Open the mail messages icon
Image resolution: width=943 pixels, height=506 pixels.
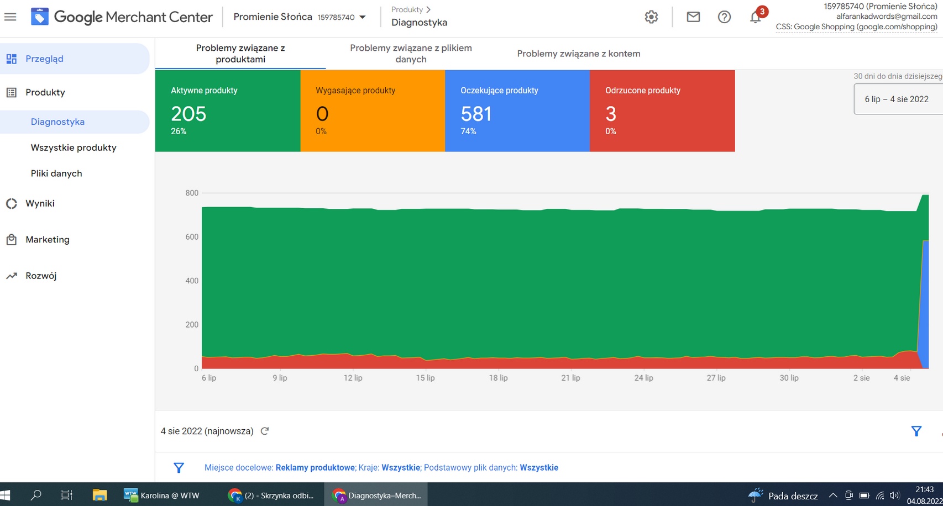[693, 17]
